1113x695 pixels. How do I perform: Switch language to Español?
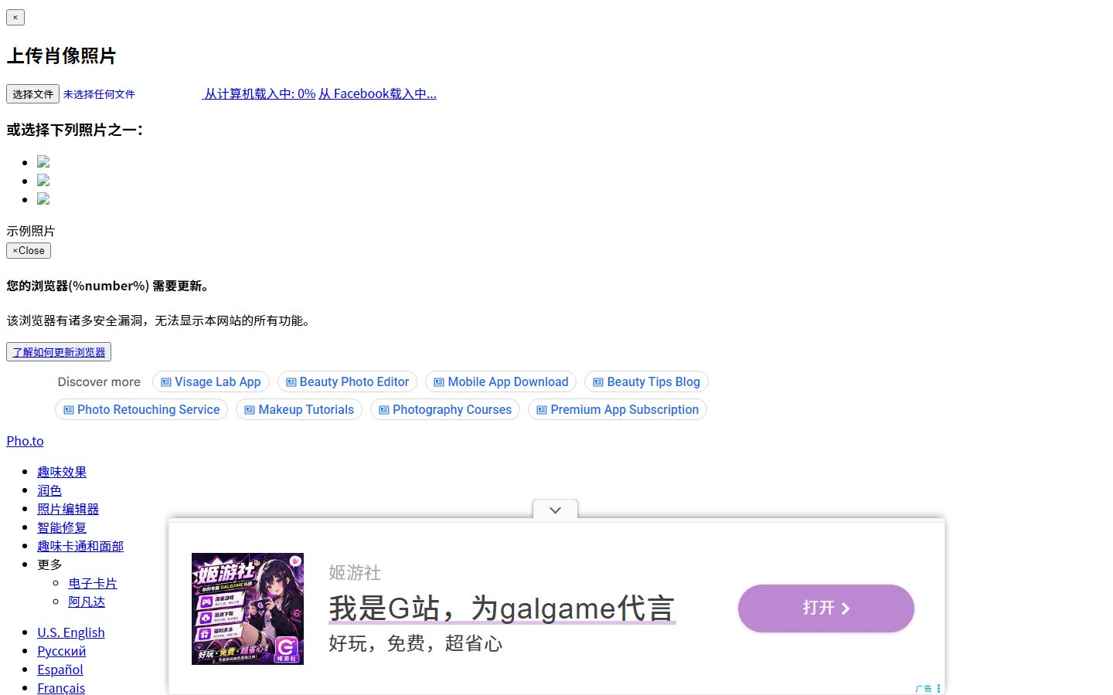pos(60,670)
